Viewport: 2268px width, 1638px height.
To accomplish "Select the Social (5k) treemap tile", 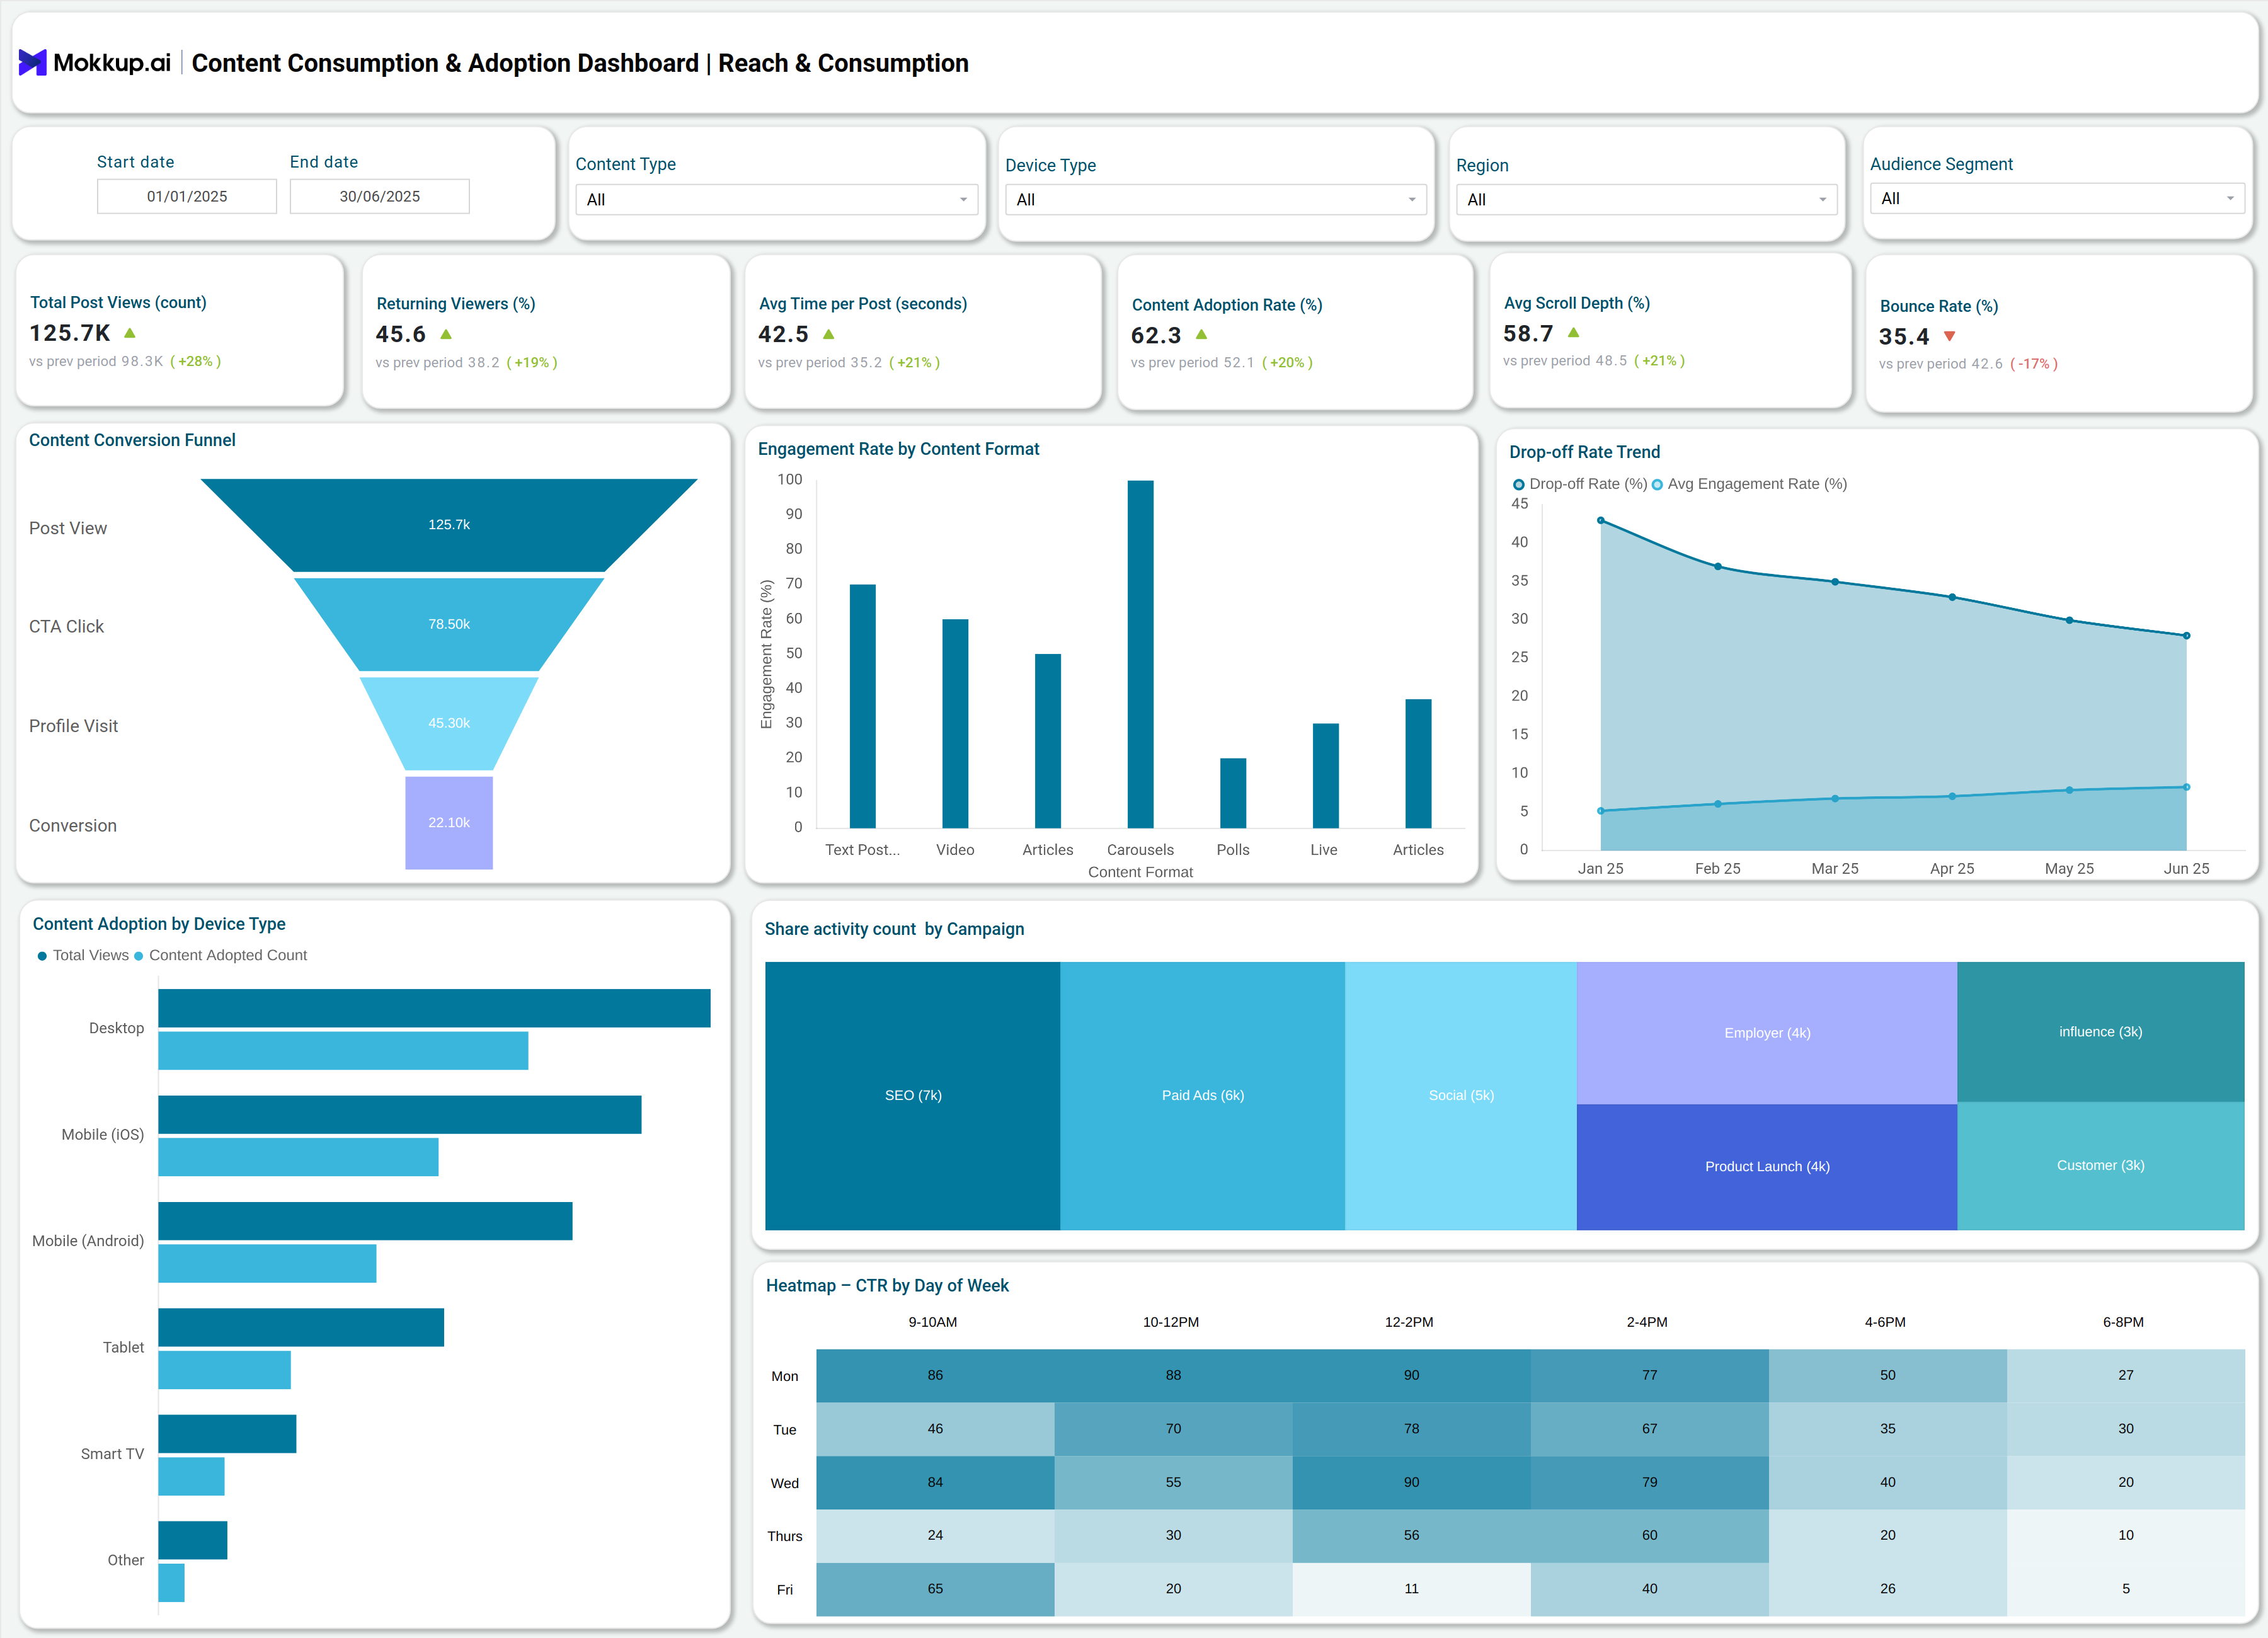I will click(x=1461, y=1096).
